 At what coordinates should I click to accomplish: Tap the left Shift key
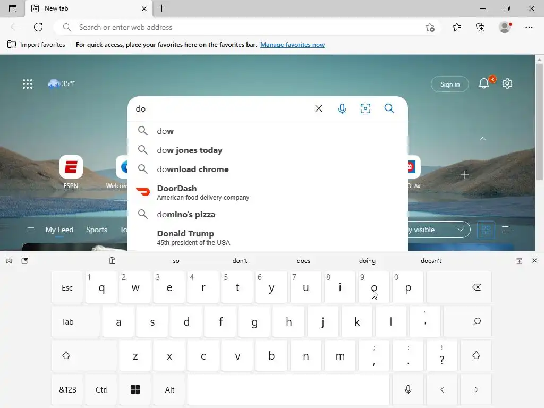coord(84,355)
